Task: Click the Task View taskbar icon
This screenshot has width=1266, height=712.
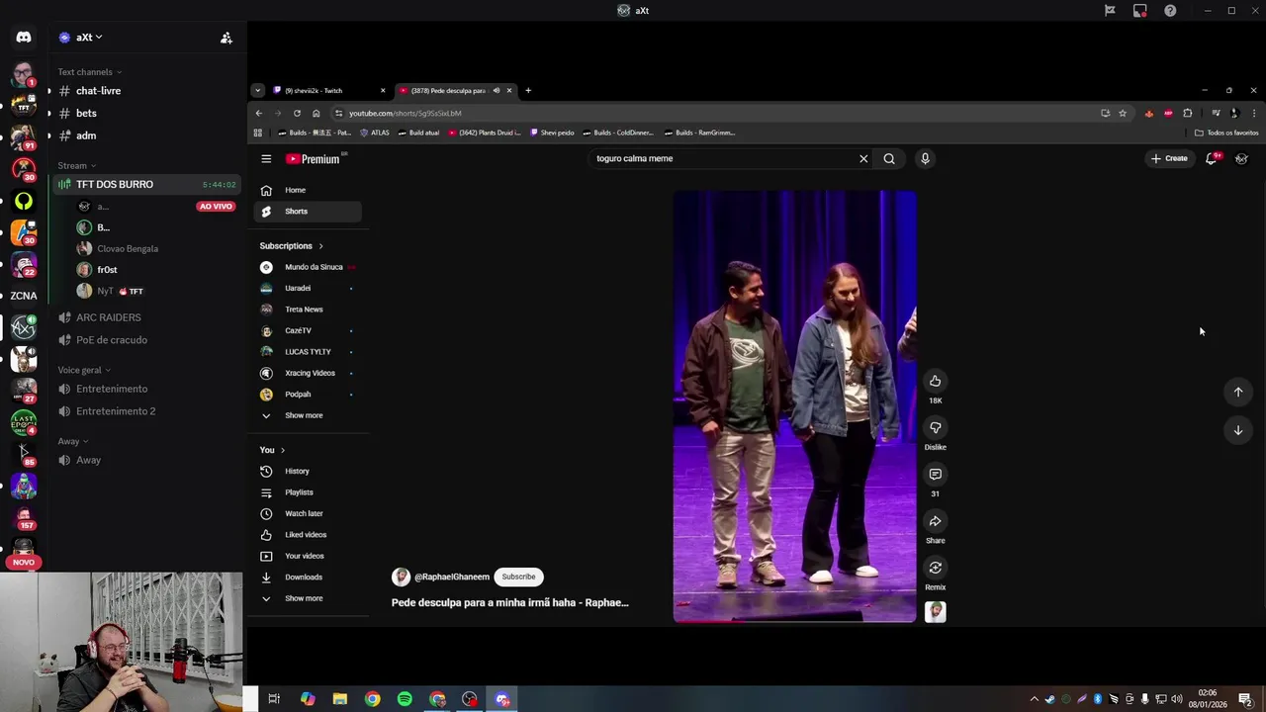Action: (274, 699)
